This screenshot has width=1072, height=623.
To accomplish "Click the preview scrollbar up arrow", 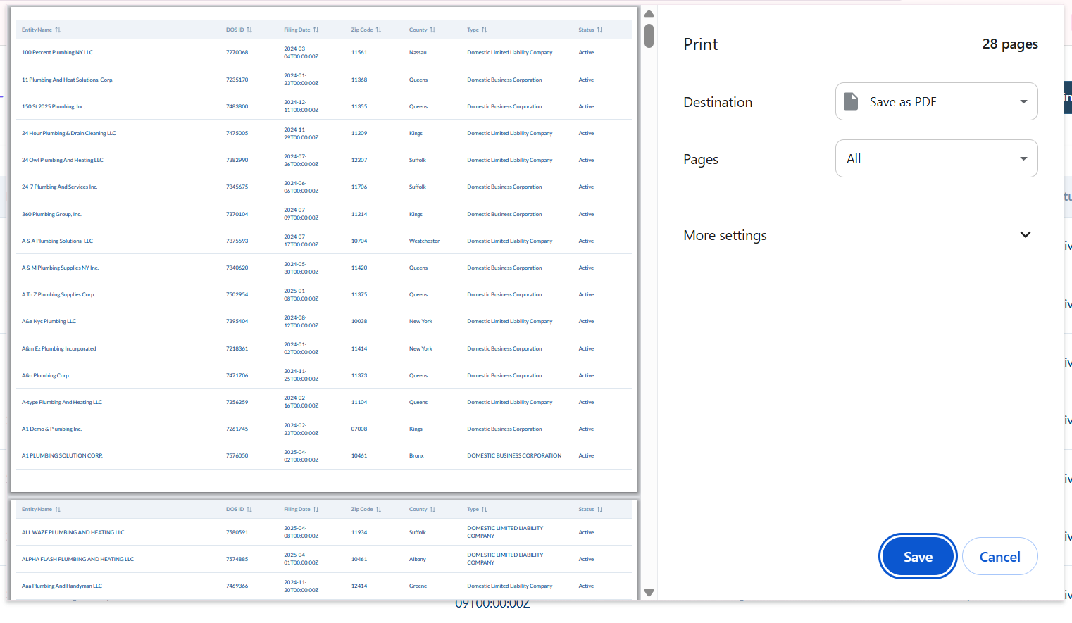I will [649, 13].
